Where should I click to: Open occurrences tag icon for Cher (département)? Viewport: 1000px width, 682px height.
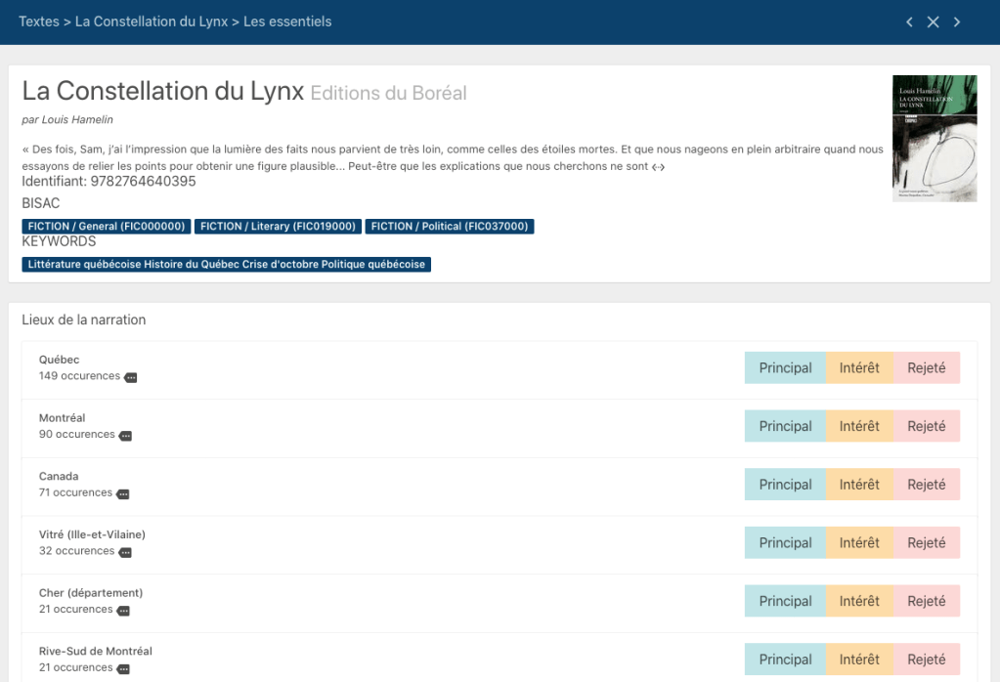[x=122, y=611]
